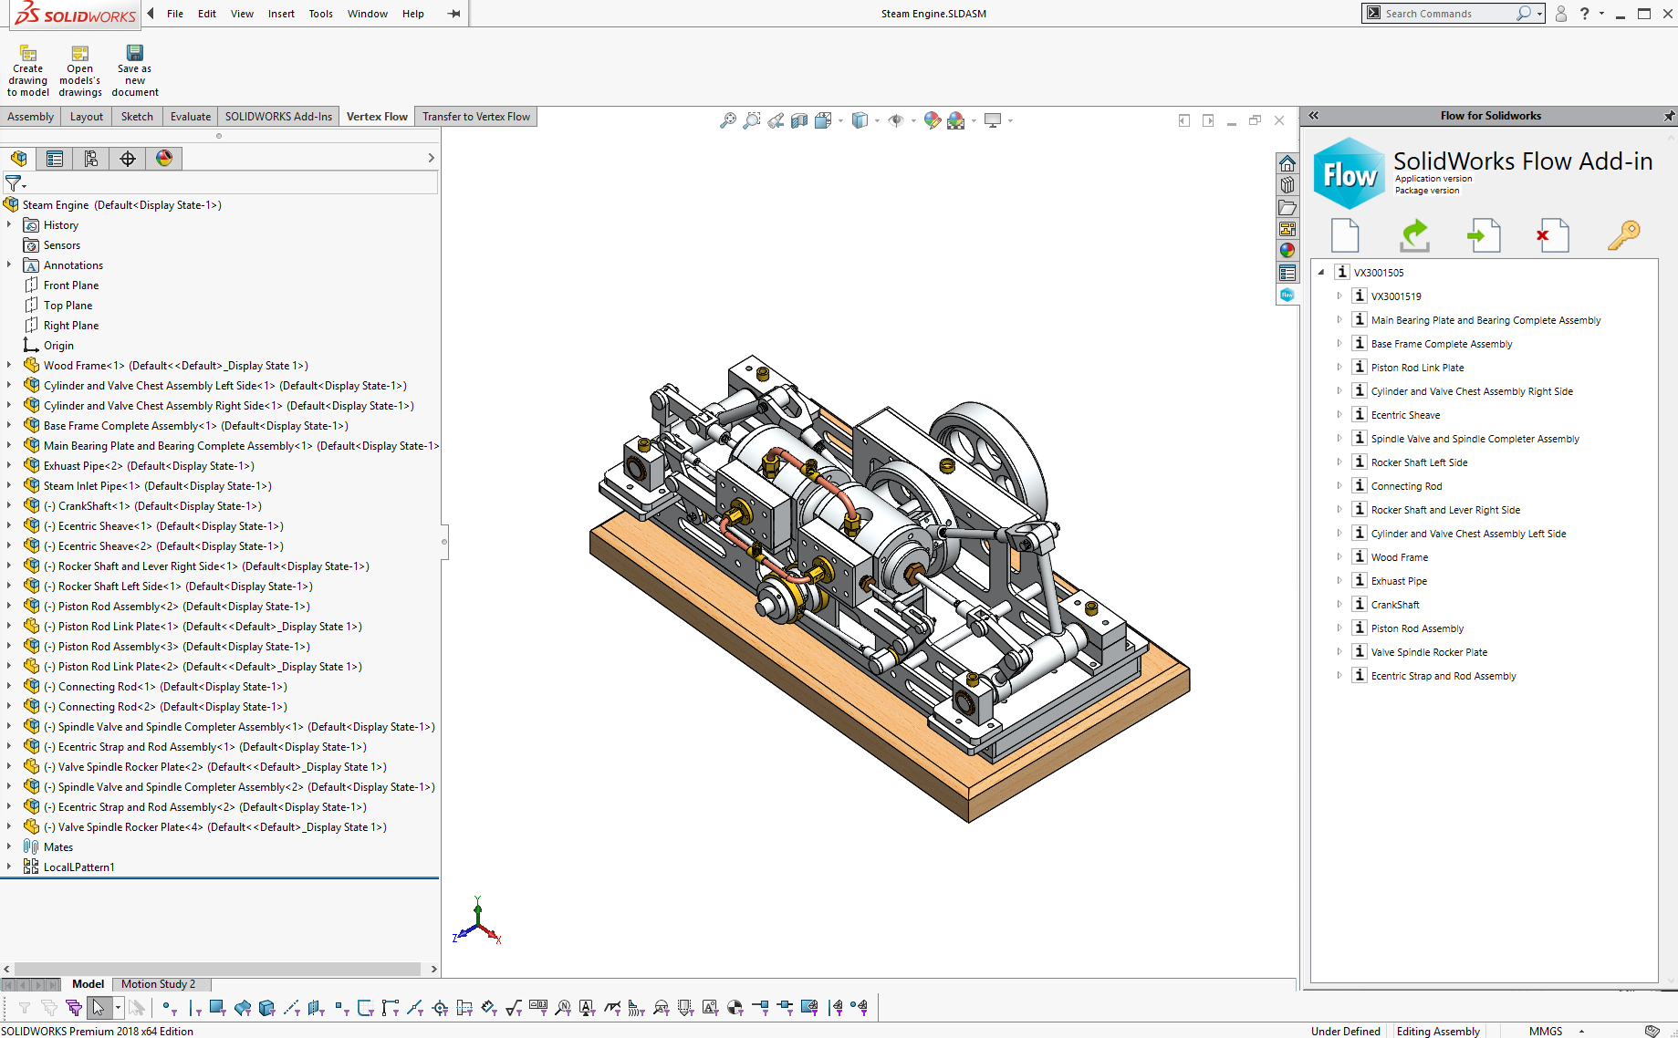Collapse the VX3001505 node in Flow panel
The width and height of the screenshot is (1678, 1038).
(x=1320, y=272)
